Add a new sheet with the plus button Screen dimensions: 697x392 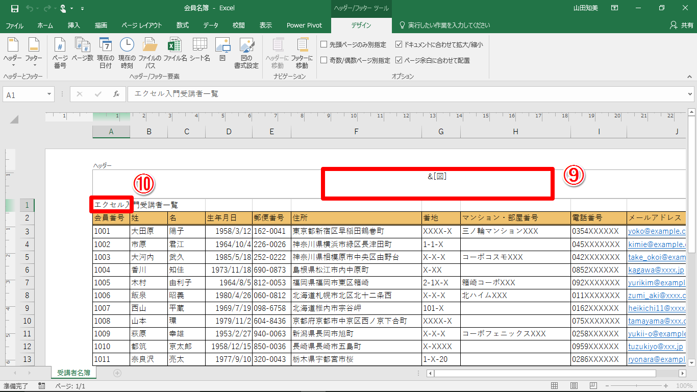point(117,373)
